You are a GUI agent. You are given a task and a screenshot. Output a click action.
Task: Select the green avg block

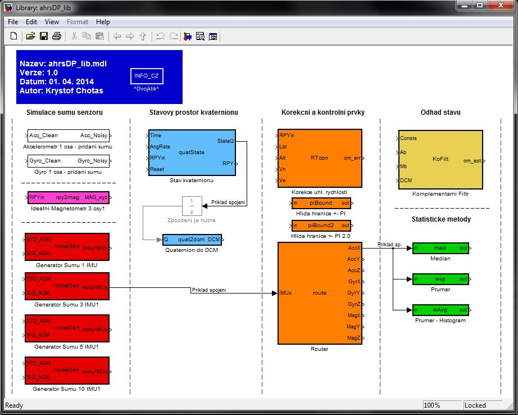(x=440, y=279)
